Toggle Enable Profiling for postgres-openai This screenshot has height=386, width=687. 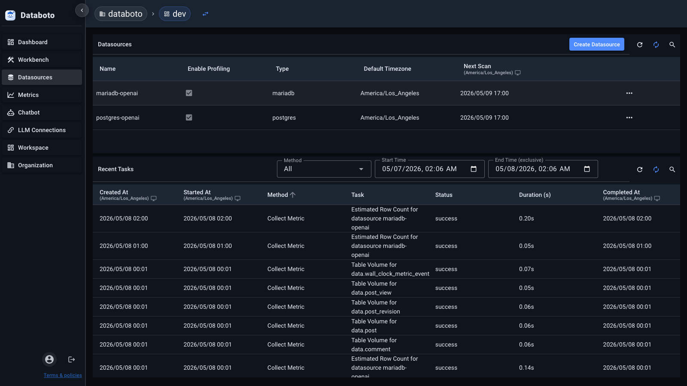click(x=189, y=118)
